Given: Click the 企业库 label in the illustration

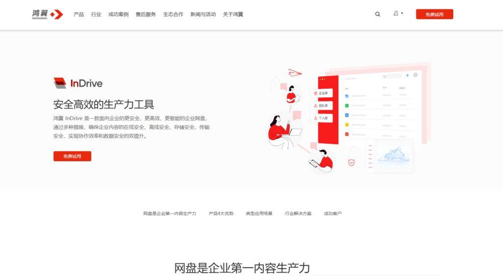Looking at the screenshot, I should pos(321,93).
